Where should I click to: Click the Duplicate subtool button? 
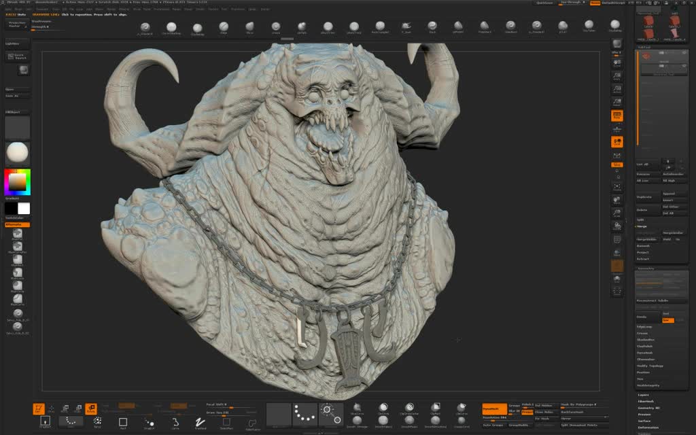point(648,196)
